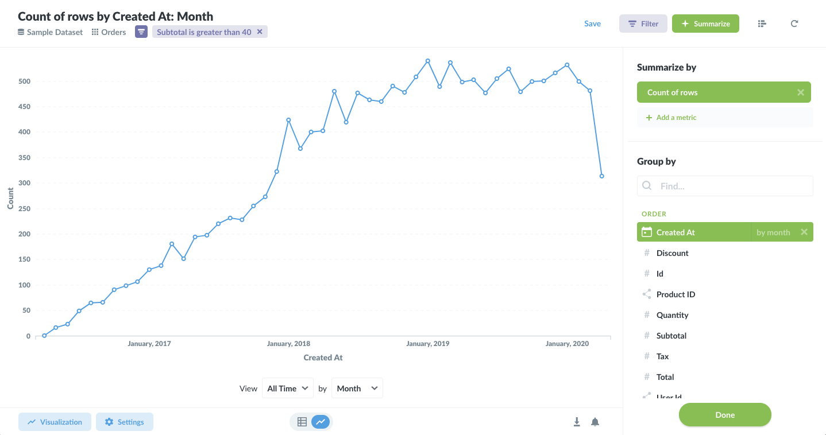Open the Month granularity dropdown
826x435 pixels.
tap(357, 389)
